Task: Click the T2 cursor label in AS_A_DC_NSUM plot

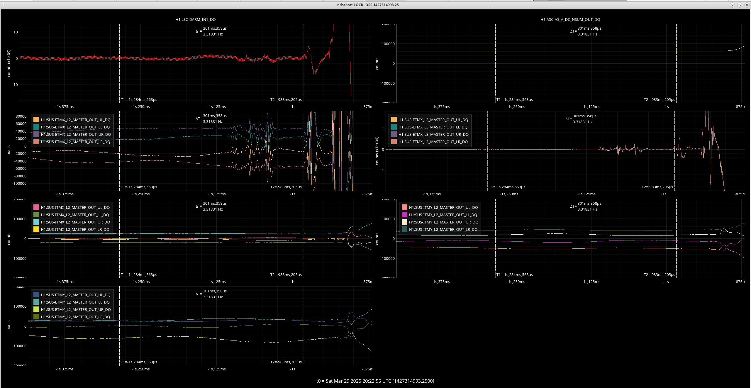Action: [660, 99]
